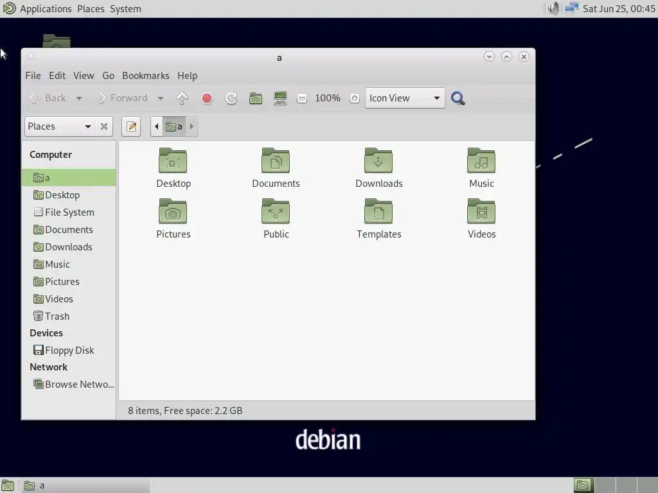This screenshot has width=658, height=493.
Task: Select the Videos folder icon
Action: pos(481,212)
